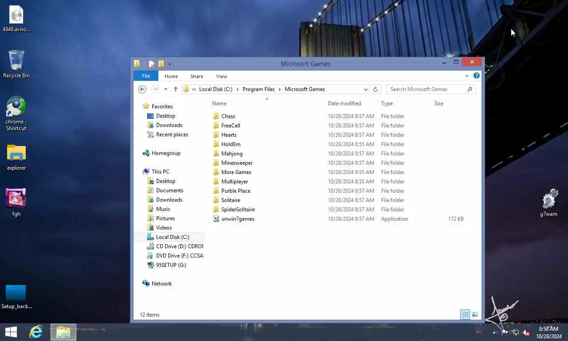
Task: Click Program Files in address breadcrumb
Action: pos(259,89)
